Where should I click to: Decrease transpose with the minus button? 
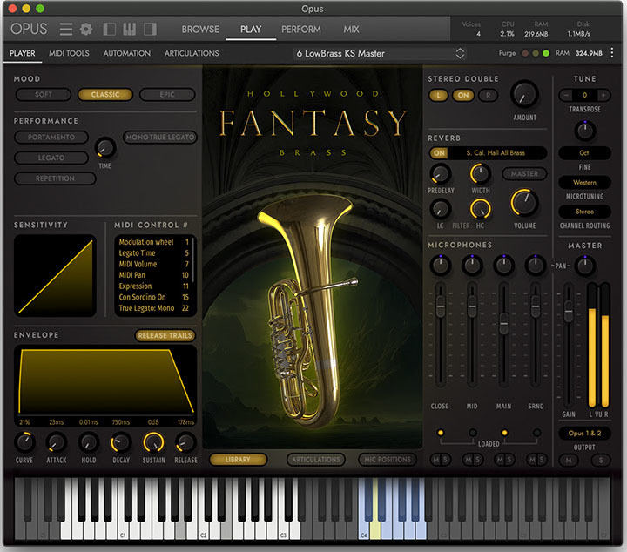click(x=565, y=95)
